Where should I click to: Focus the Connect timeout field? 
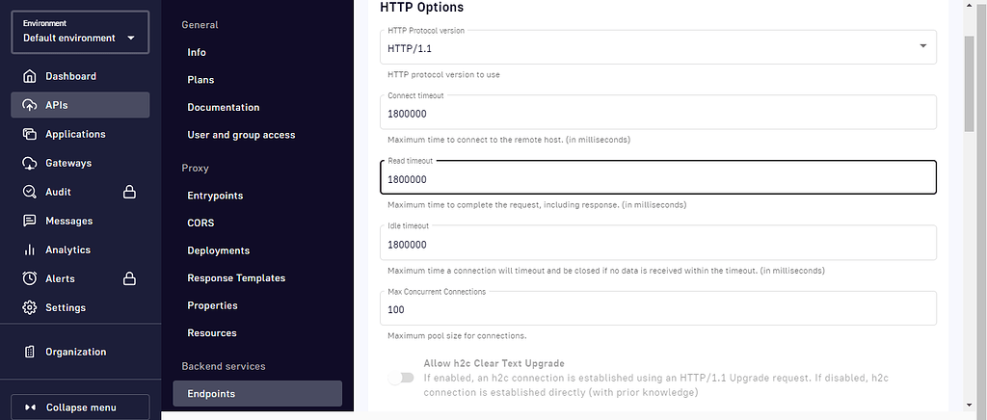657,113
